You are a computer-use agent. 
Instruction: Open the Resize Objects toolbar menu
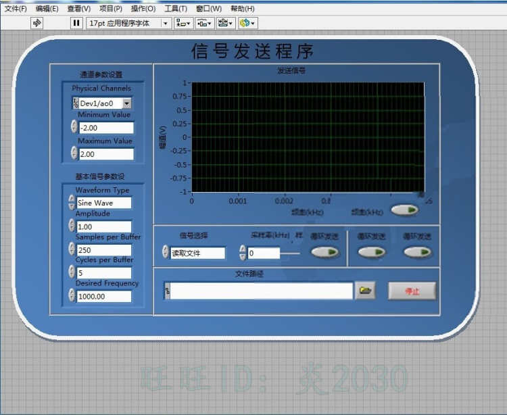click(x=226, y=23)
